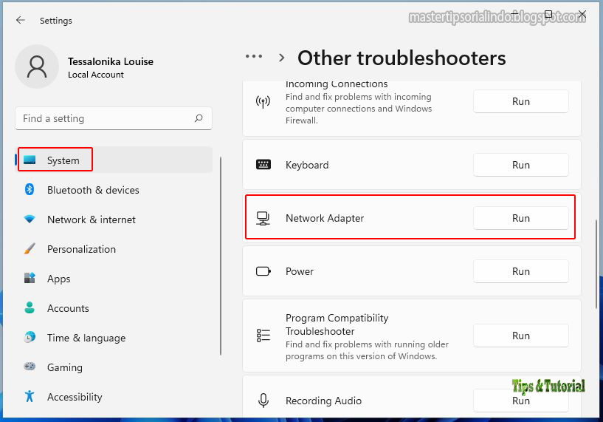This screenshot has width=603, height=422.
Task: Click the Local Account label
Action: tap(96, 75)
